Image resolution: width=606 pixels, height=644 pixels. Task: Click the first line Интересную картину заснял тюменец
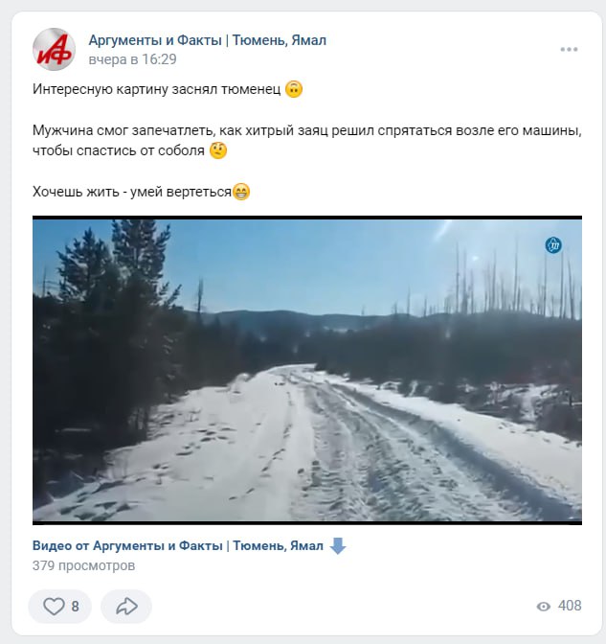[x=157, y=89]
